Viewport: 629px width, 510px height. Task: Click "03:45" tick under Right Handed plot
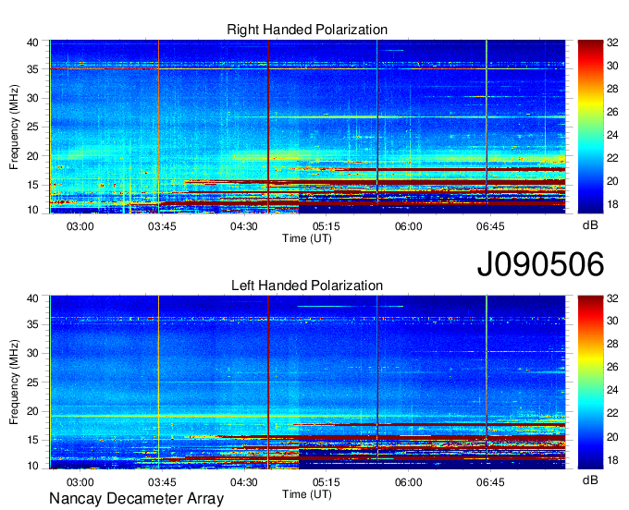click(162, 226)
